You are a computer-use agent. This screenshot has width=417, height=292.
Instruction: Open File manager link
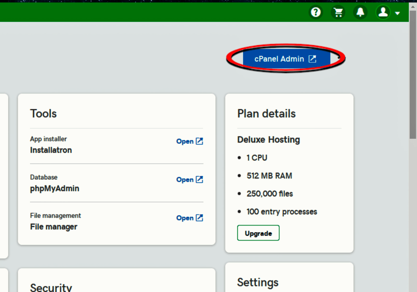pyautogui.click(x=190, y=218)
